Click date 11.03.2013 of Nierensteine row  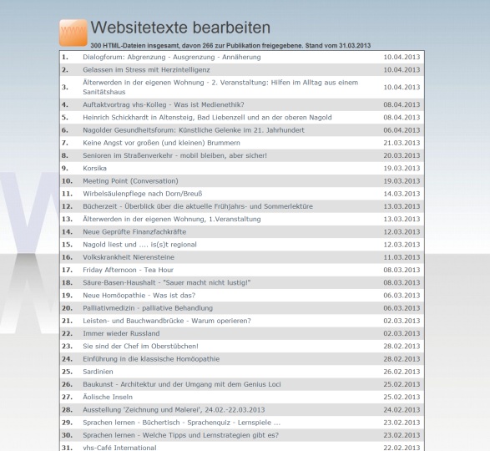pyautogui.click(x=402, y=257)
